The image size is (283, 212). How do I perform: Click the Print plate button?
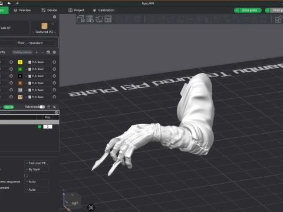pyautogui.click(x=277, y=10)
